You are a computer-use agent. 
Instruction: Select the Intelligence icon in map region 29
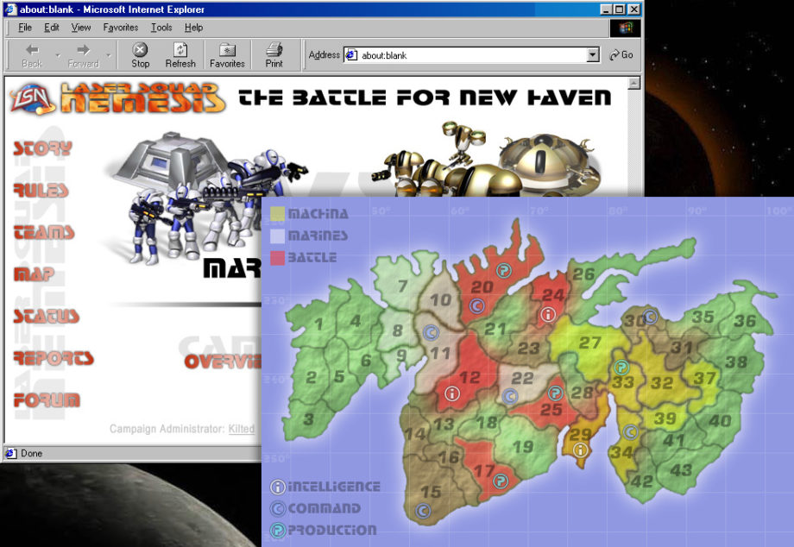coord(580,450)
